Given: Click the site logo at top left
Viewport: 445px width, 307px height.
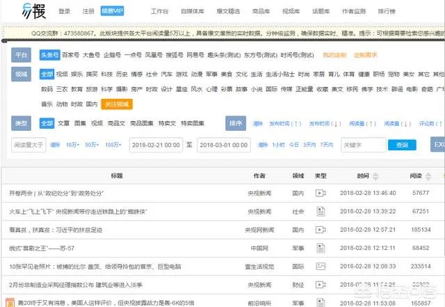Looking at the screenshot, I should [x=34, y=11].
